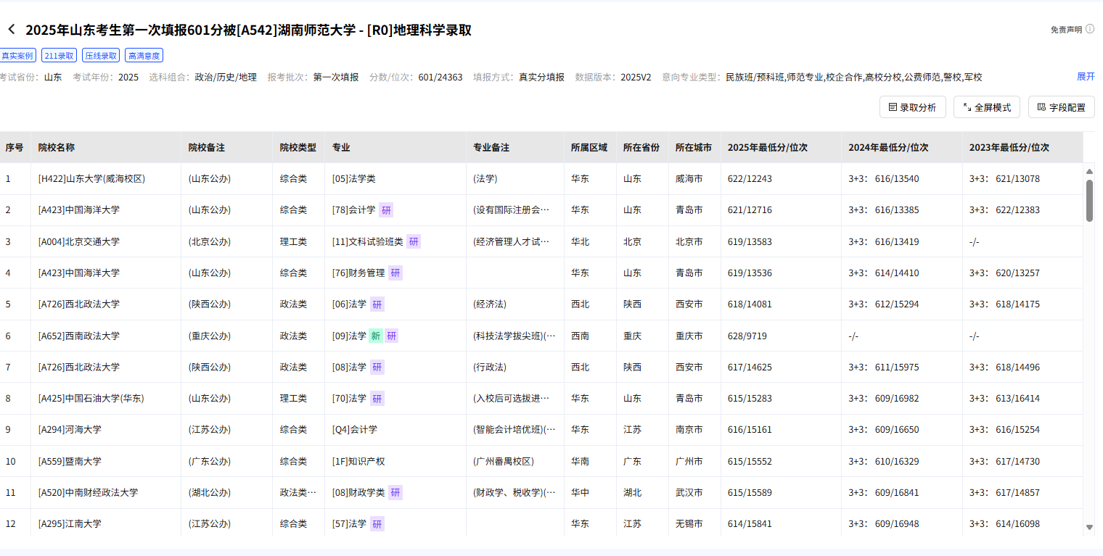This screenshot has height=556, width=1103.
Task: Toggle the 高满意度 tag
Action: point(144,54)
